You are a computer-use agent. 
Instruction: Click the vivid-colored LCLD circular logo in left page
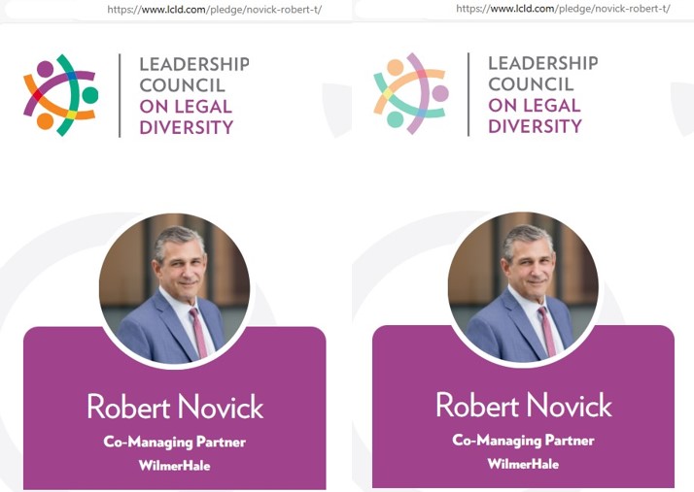pyautogui.click(x=60, y=95)
